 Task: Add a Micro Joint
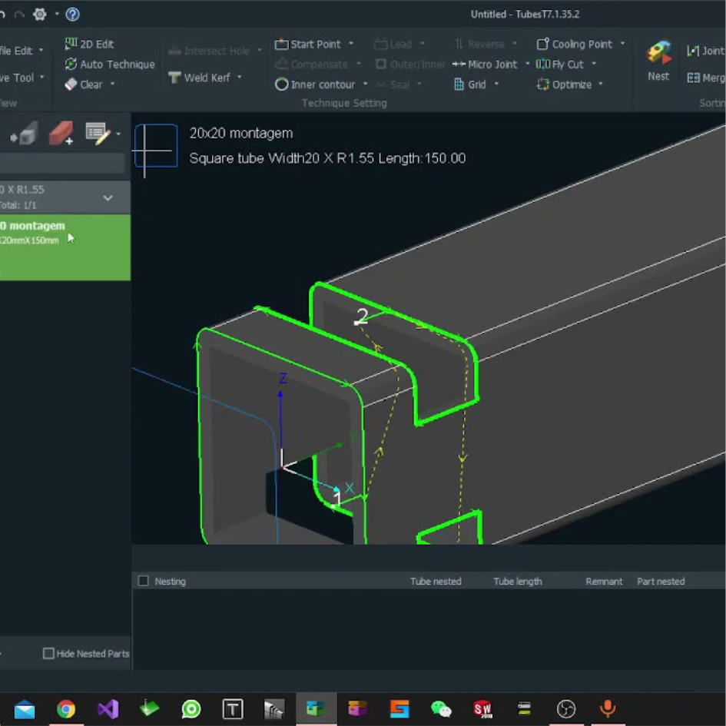pyautogui.click(x=493, y=65)
